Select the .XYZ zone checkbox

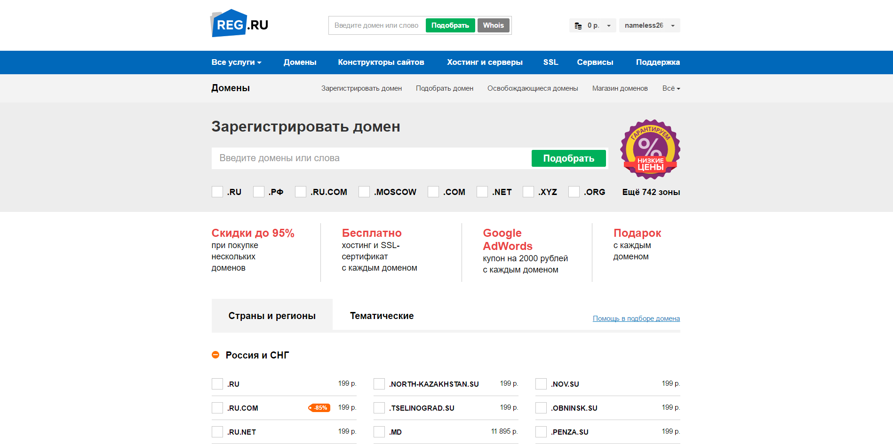(528, 192)
